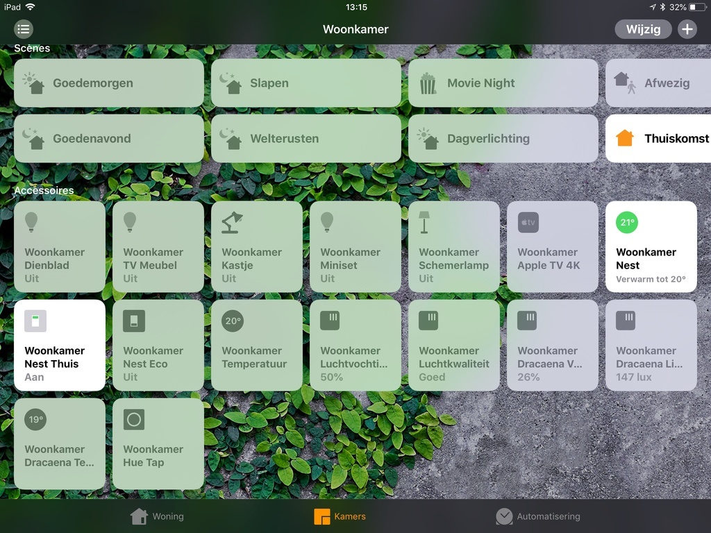Tap the person leaving icon on Afwezig

tap(625, 83)
